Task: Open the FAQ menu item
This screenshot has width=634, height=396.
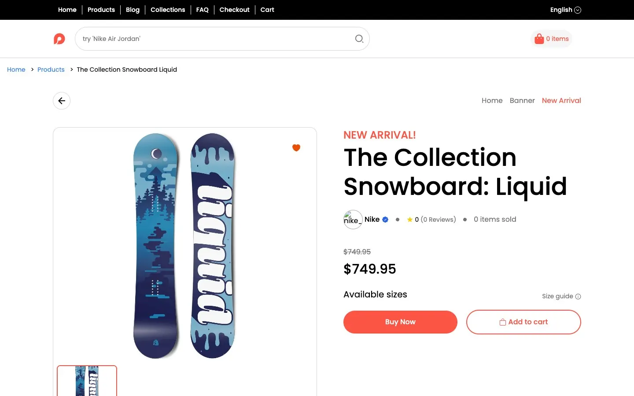Action: coord(202,10)
